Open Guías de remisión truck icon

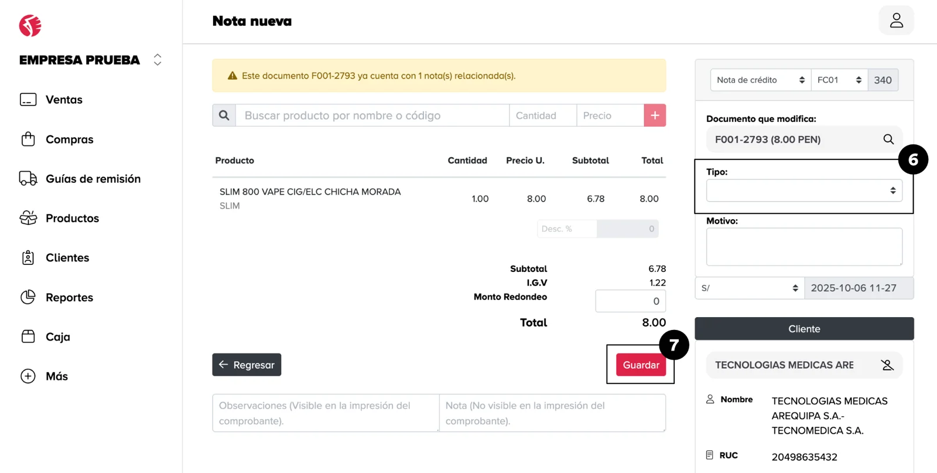click(x=28, y=179)
